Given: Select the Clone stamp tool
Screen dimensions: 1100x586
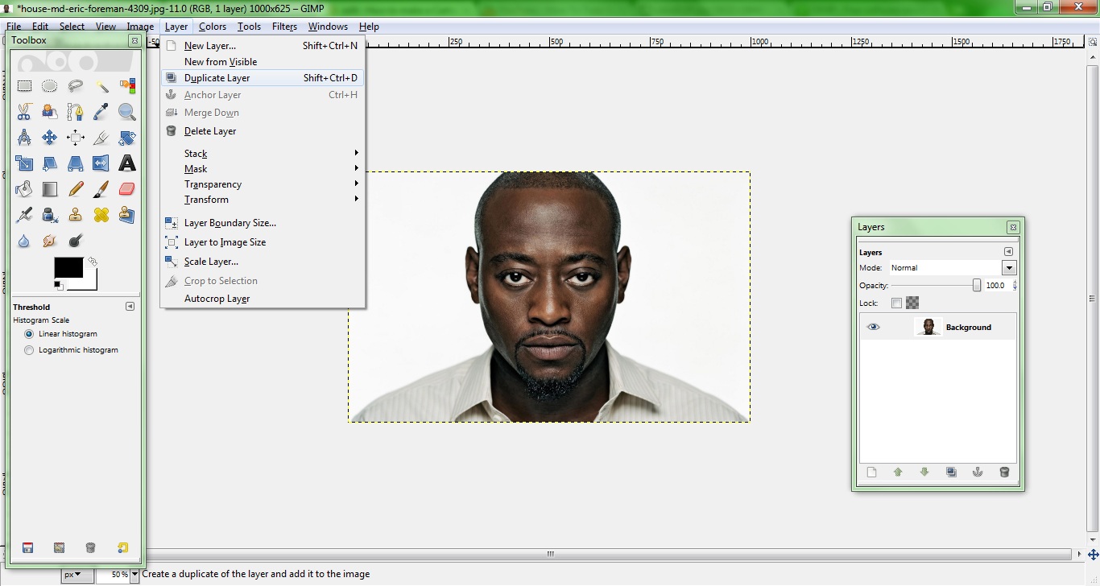Looking at the screenshot, I should pos(76,215).
